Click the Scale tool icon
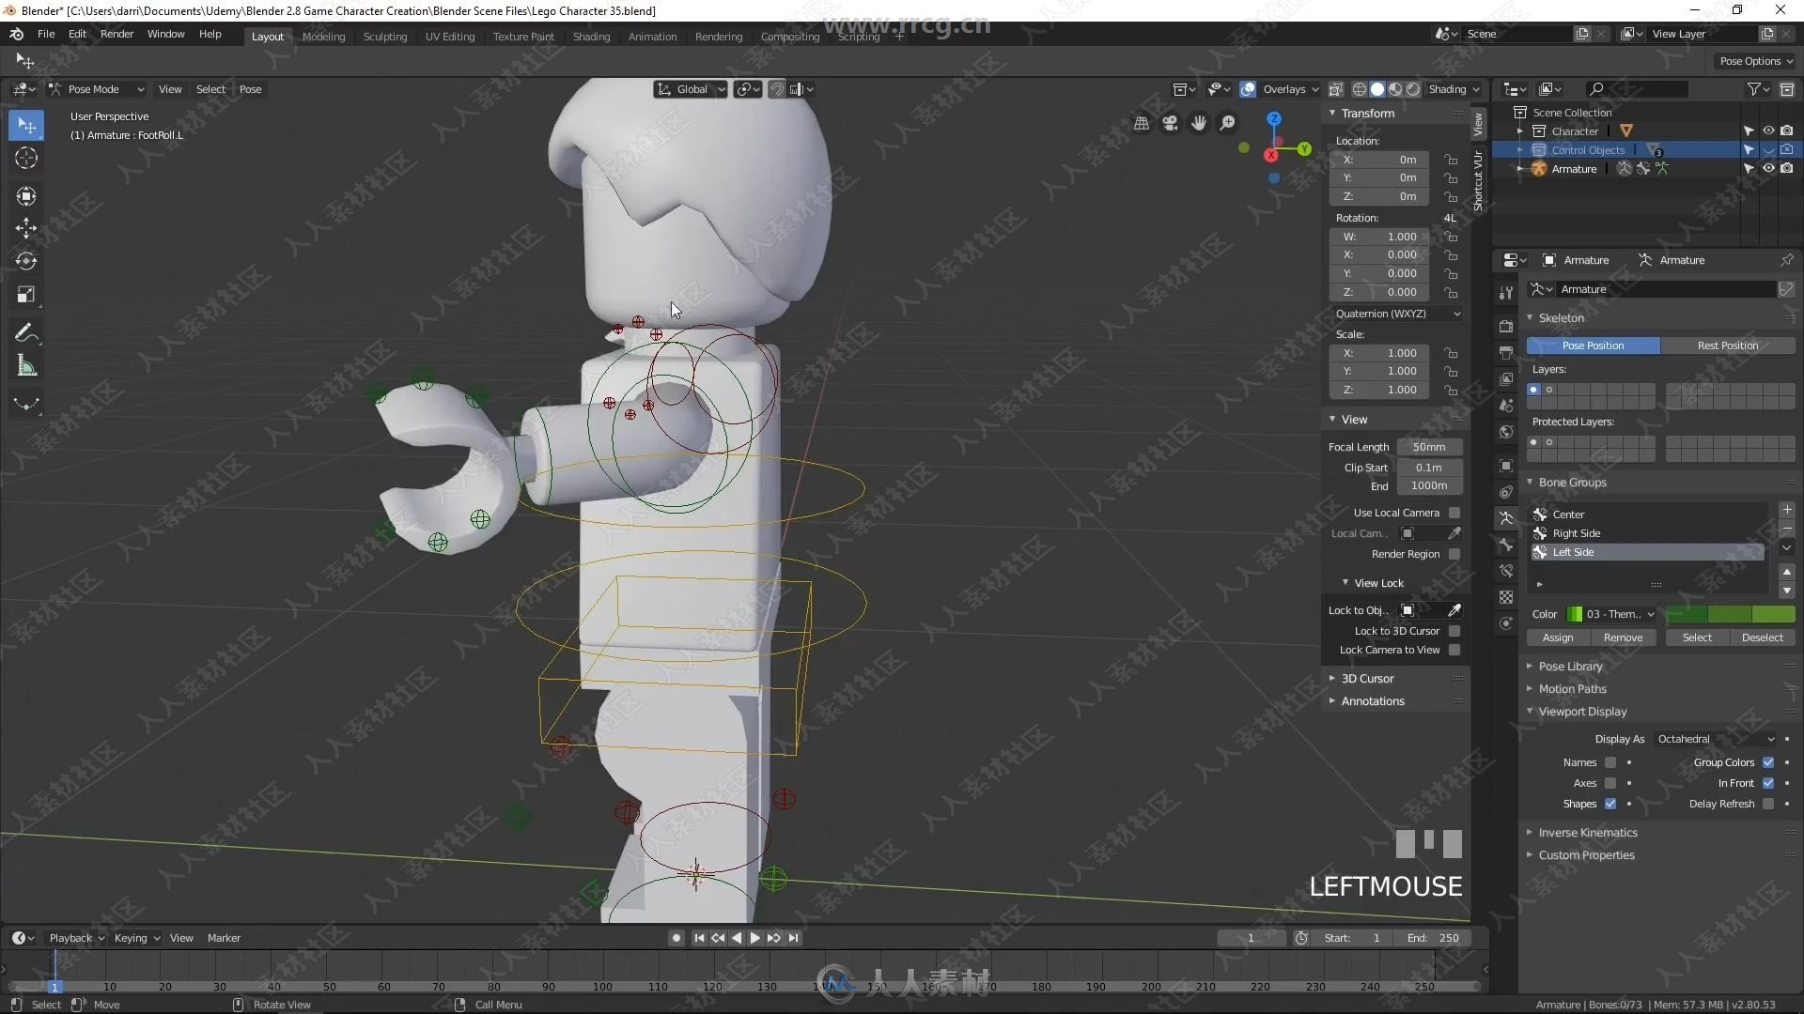The width and height of the screenshot is (1804, 1014). coord(27,295)
